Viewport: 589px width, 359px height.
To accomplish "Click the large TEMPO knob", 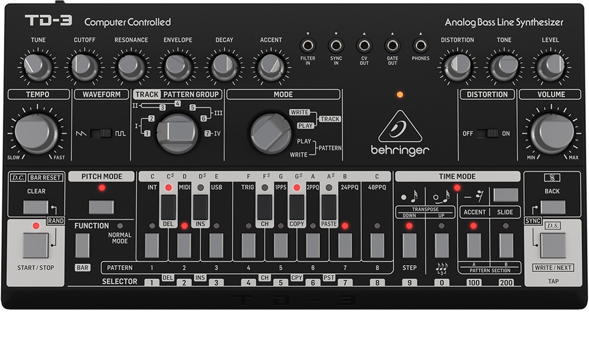I will coord(37,133).
